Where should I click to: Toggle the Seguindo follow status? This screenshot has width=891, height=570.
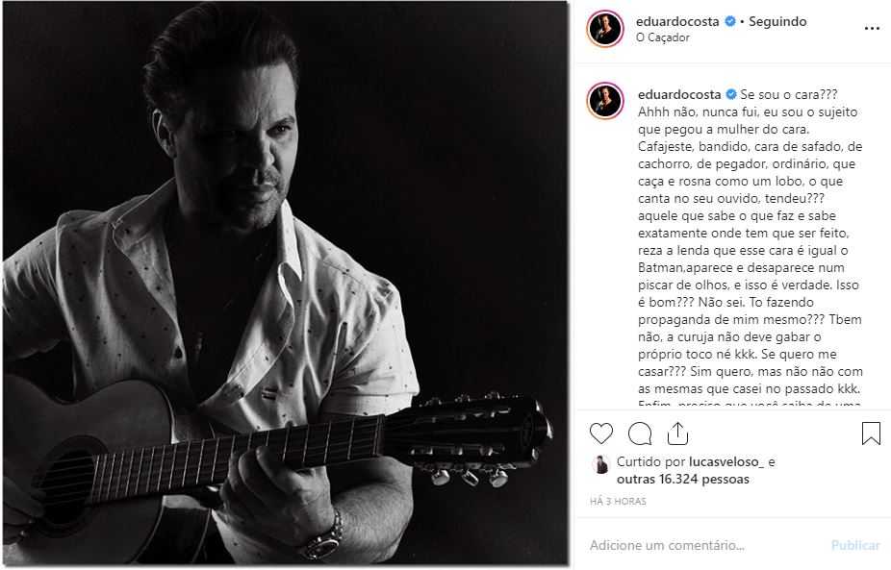click(x=777, y=21)
